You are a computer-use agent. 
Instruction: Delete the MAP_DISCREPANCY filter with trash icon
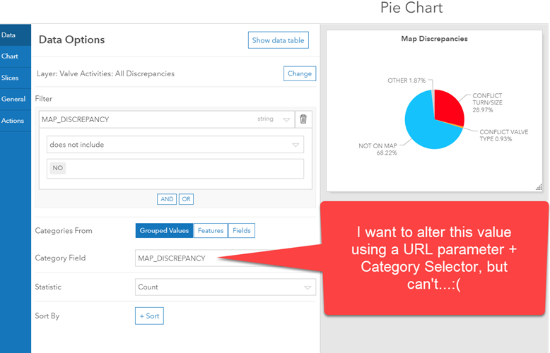[x=303, y=119]
